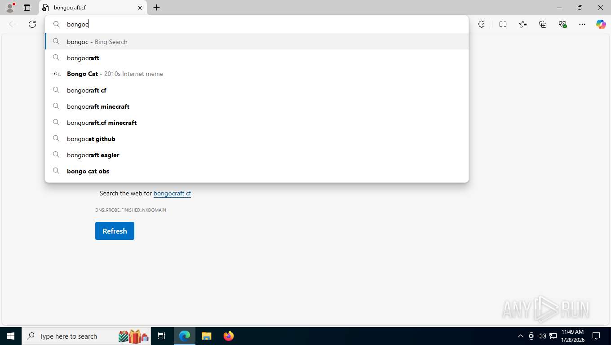The width and height of the screenshot is (611, 345).
Task: Select the 'bongocraft minecraft' suggestion
Action: 257,106
